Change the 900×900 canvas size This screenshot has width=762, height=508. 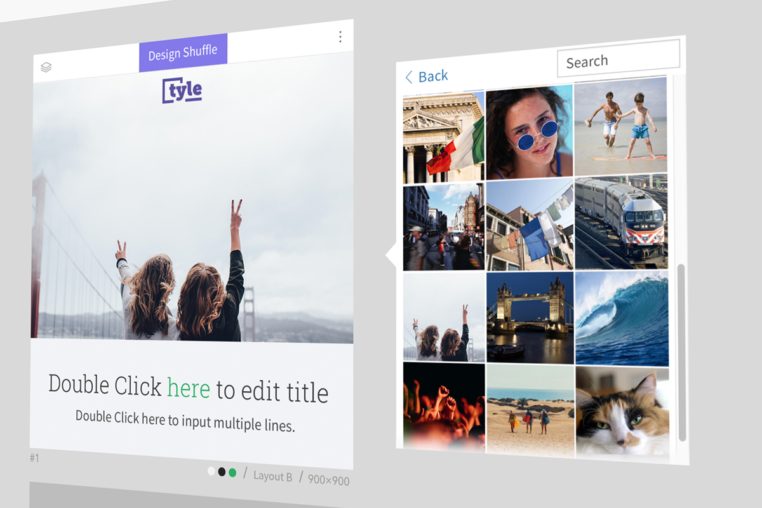tap(328, 480)
